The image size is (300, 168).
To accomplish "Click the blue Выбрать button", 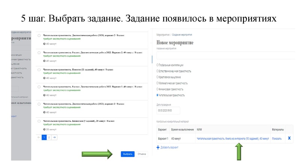I will 127,154.
